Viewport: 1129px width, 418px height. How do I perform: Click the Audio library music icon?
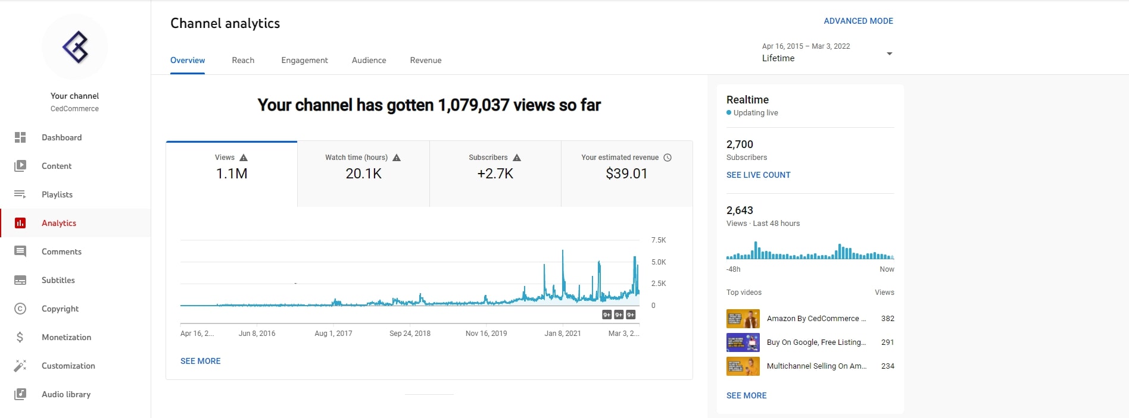[20, 394]
